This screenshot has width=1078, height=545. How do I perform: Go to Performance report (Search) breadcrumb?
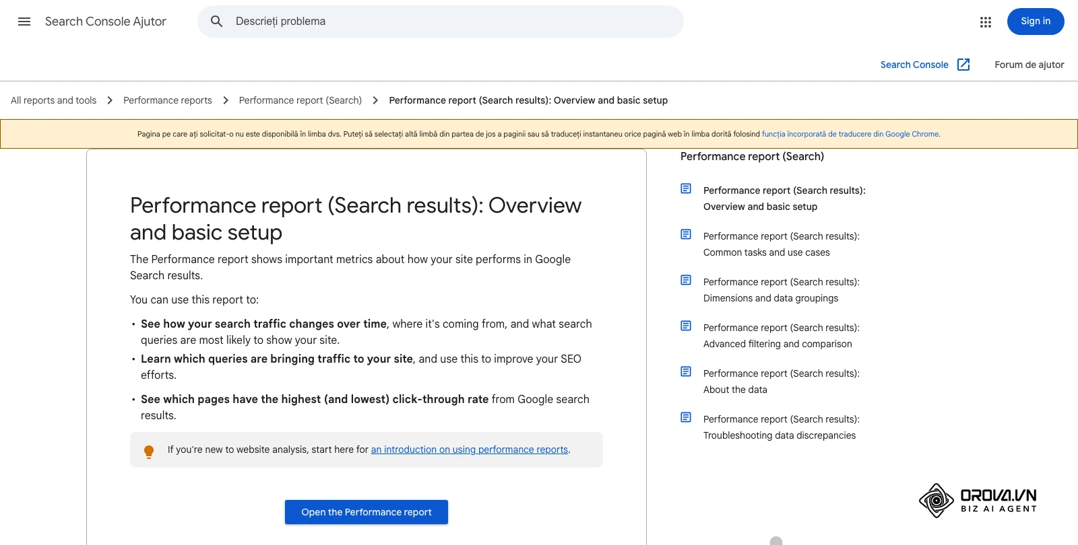pos(300,100)
